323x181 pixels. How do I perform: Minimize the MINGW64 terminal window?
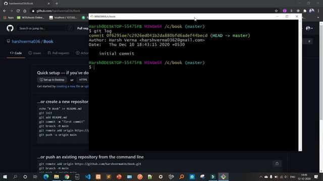coord(277,17)
